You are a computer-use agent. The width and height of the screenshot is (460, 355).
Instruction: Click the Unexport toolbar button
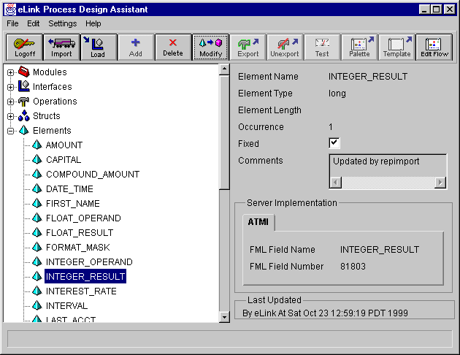tap(285, 47)
